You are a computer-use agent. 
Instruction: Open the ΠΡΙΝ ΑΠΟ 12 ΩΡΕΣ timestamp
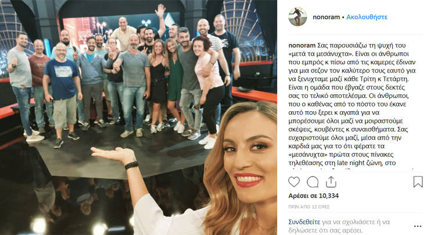coord(309,207)
